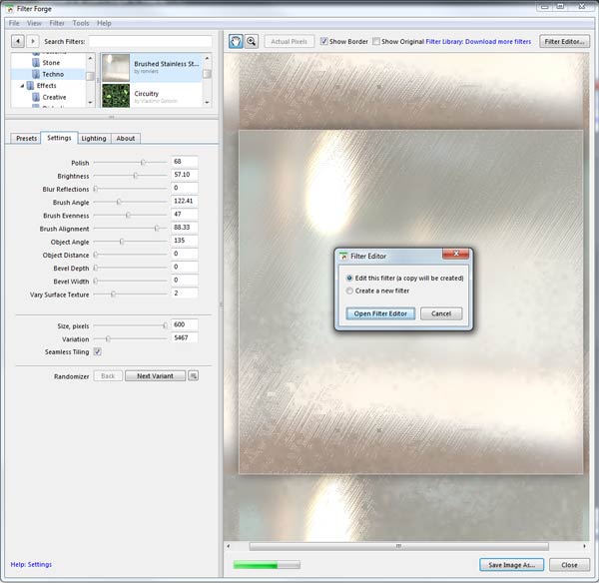Click the Polish value field

pos(185,162)
